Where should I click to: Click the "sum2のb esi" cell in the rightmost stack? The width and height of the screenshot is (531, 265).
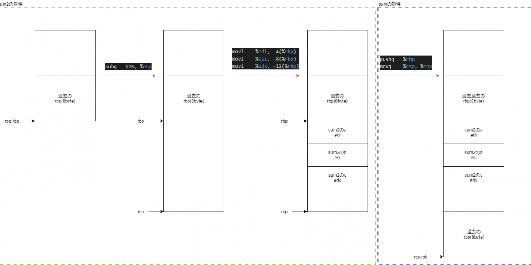[x=473, y=155]
